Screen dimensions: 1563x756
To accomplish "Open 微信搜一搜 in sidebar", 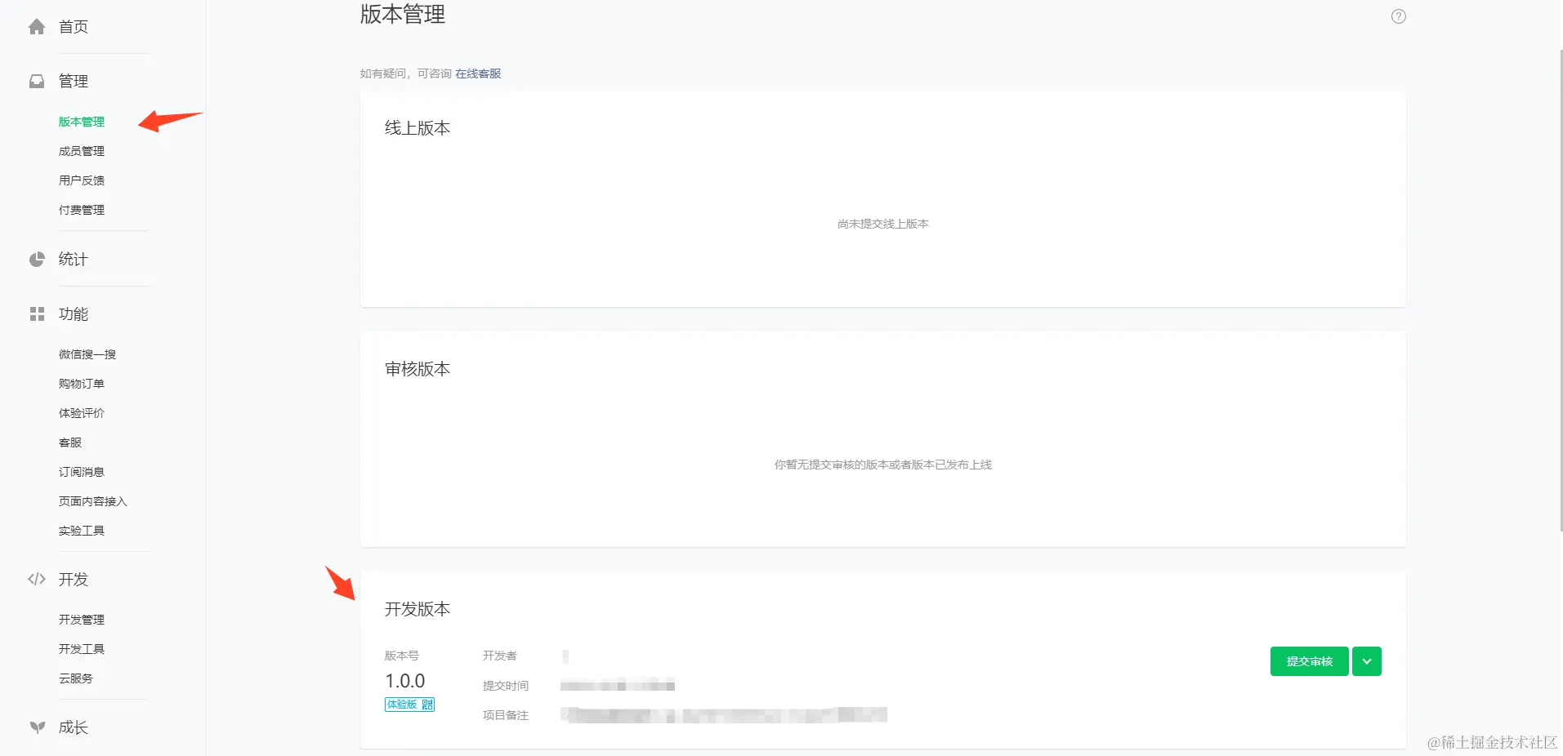I will point(87,354).
